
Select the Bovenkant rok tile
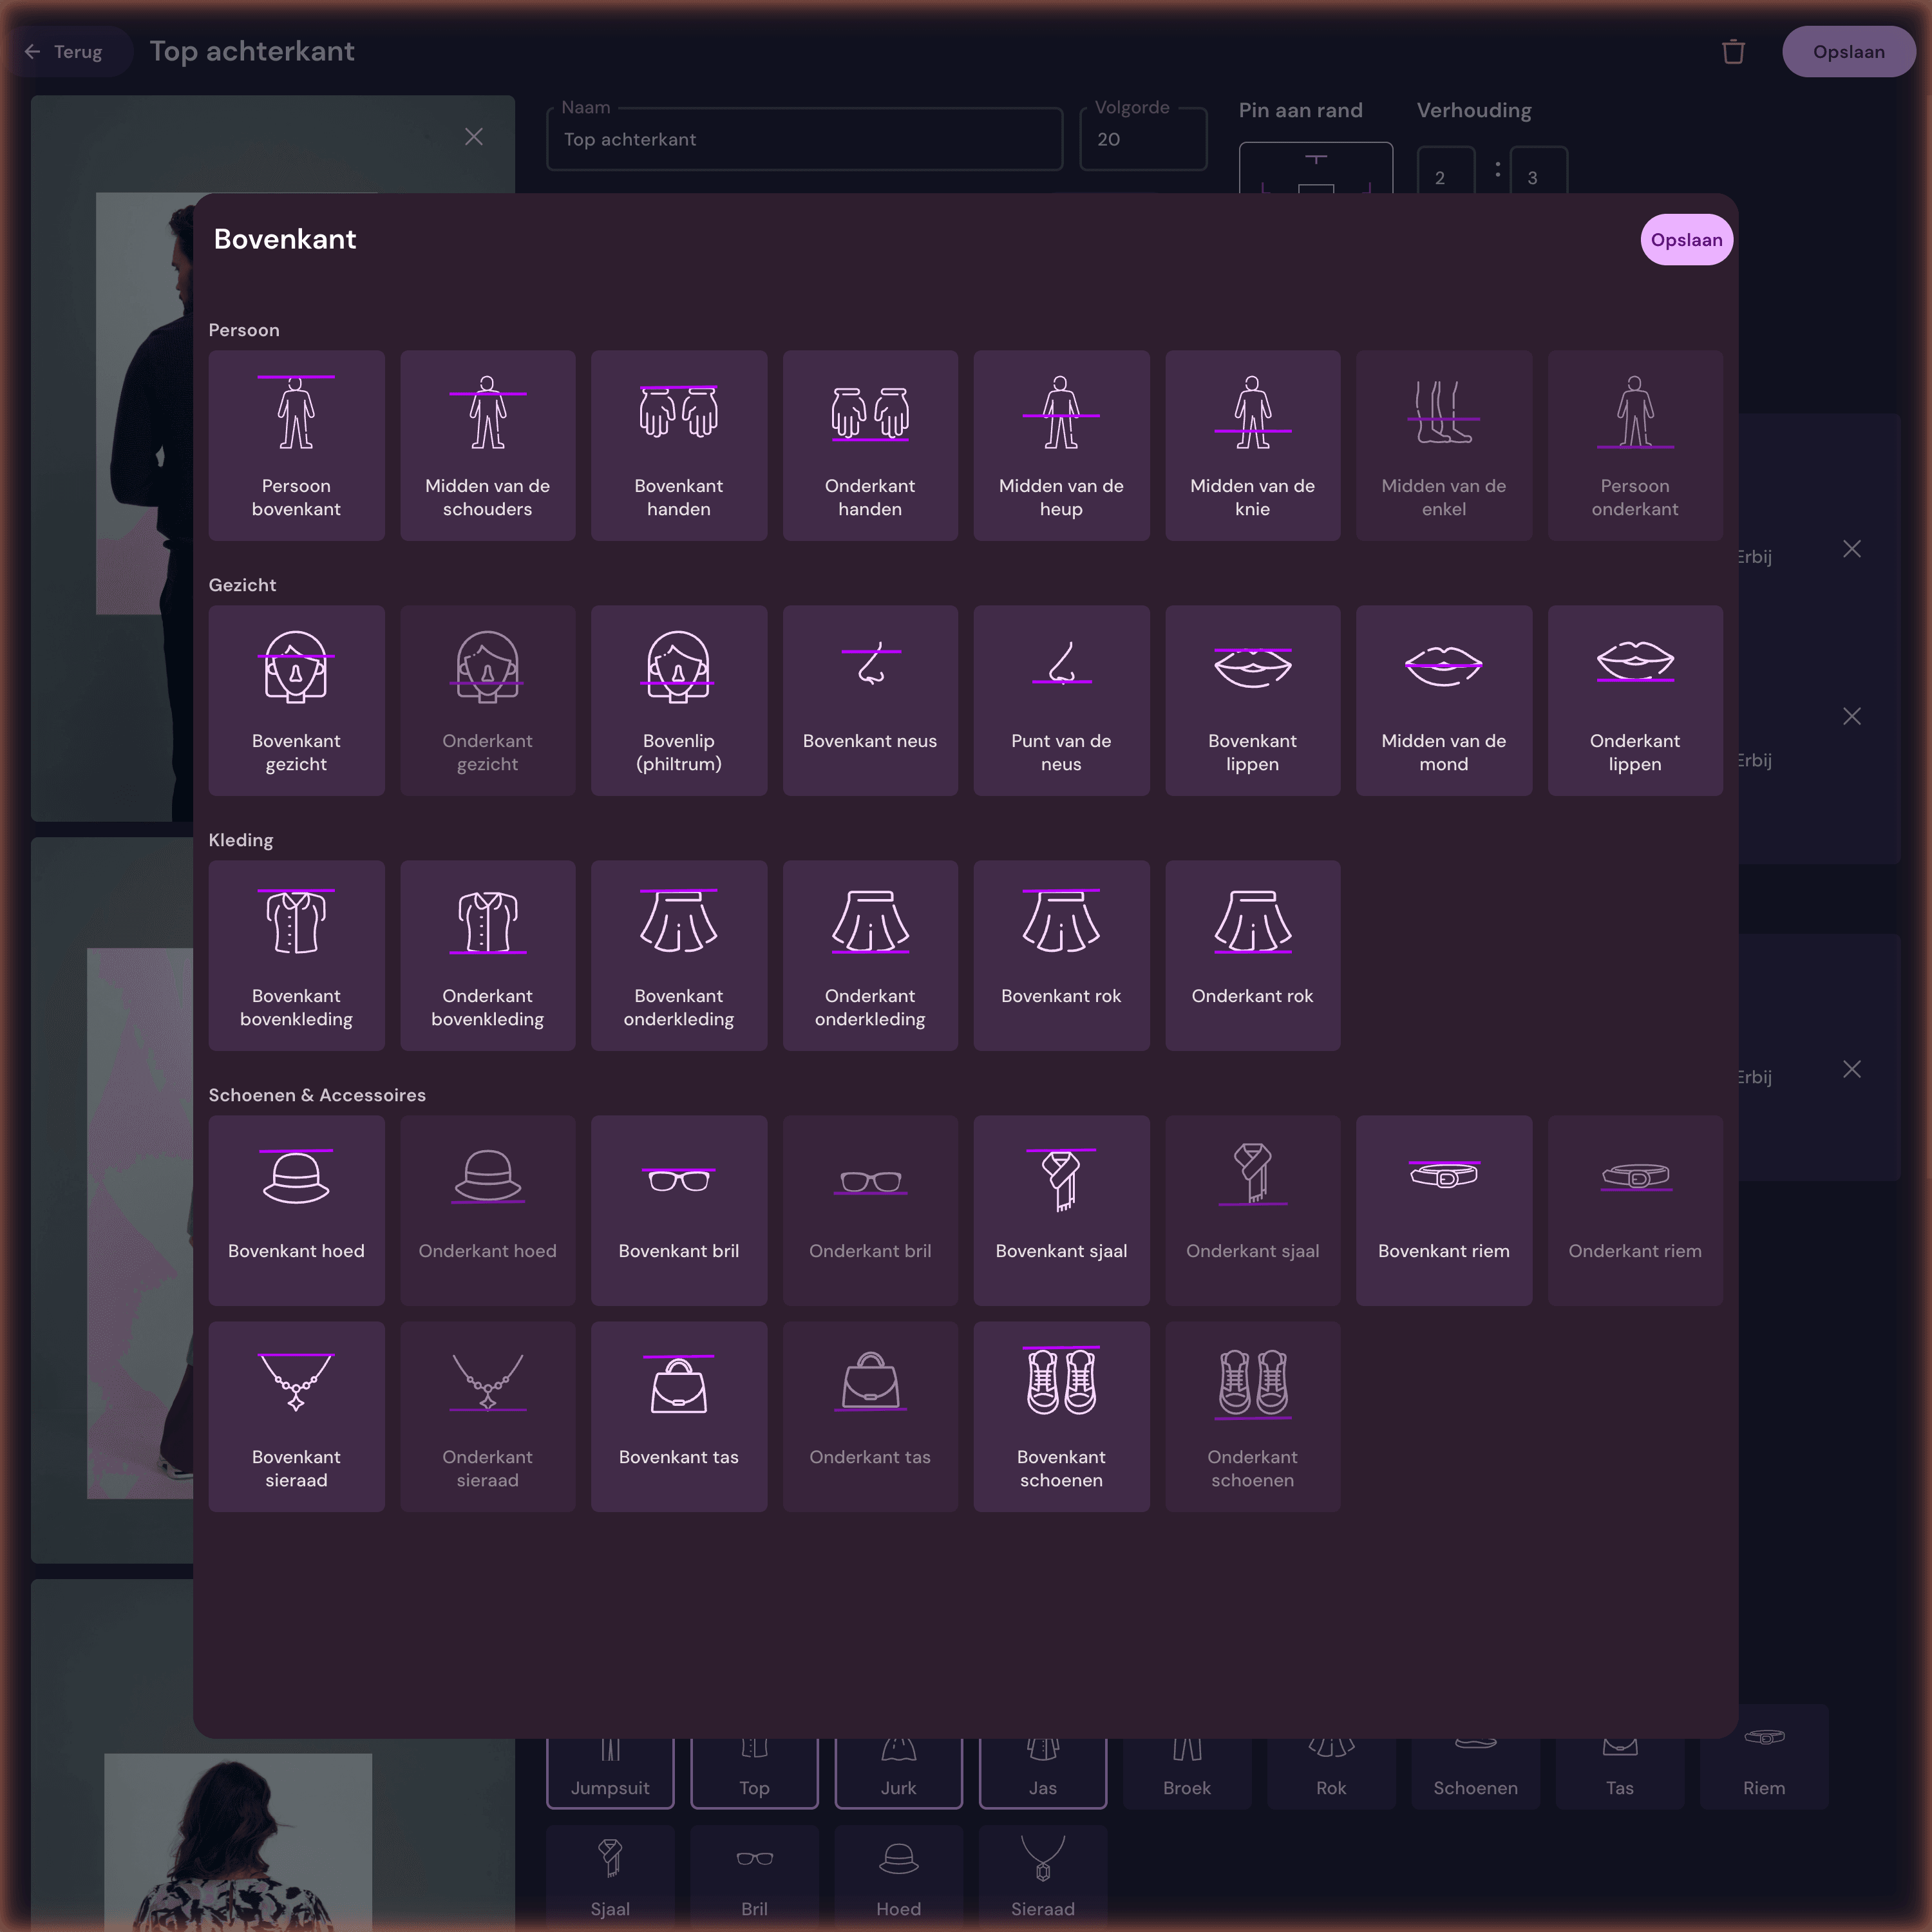(x=1061, y=955)
